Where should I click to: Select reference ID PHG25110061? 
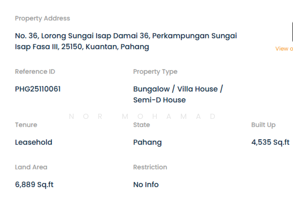tap(38, 89)
